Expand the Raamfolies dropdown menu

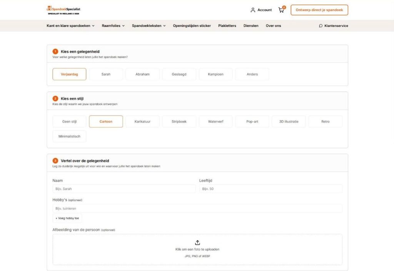113,26
